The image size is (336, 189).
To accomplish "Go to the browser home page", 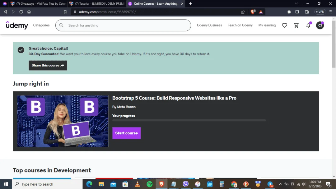I will coord(29,12).
